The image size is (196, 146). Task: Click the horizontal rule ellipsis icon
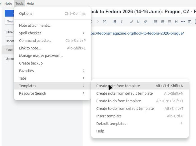pos(183,22)
